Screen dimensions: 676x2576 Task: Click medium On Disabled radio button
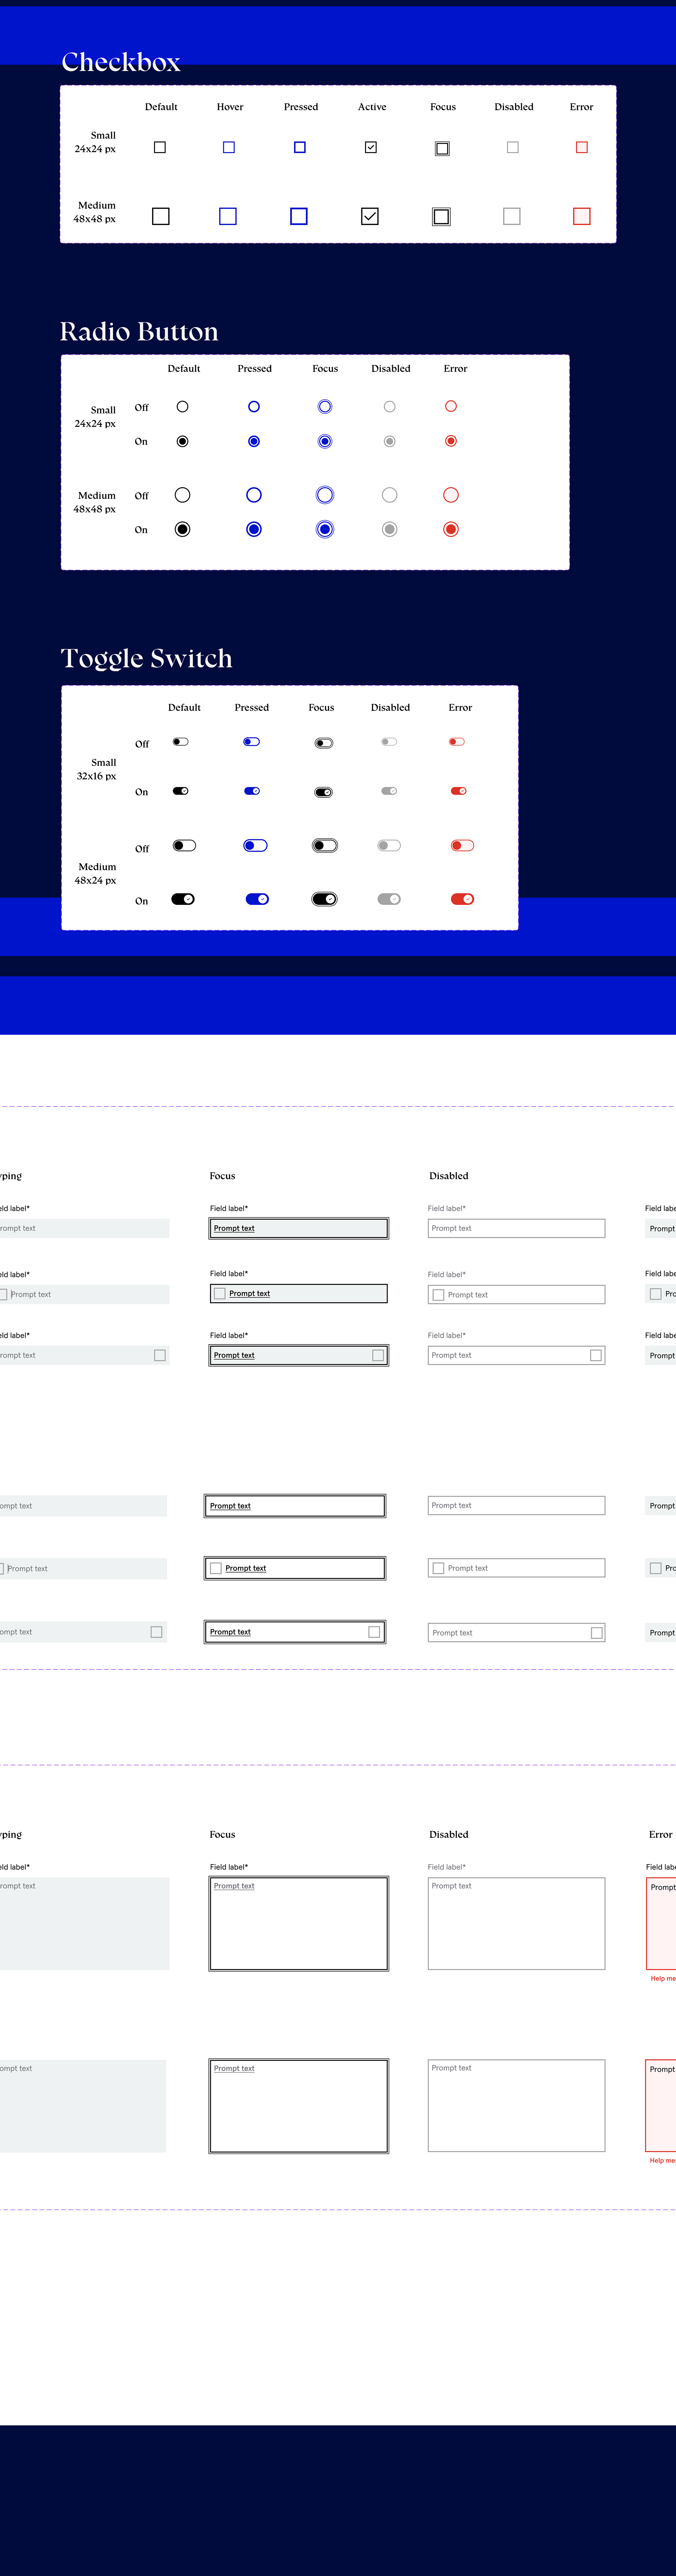point(390,529)
